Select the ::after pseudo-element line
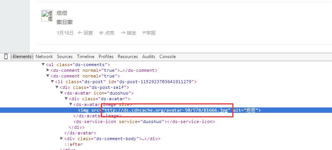 pos(73,144)
